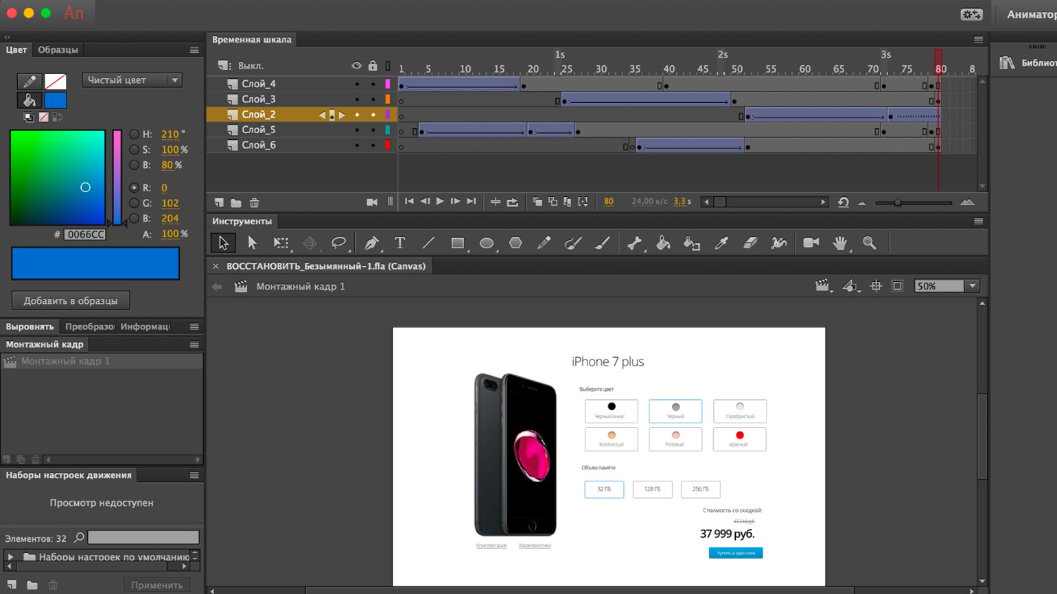Screen dimensions: 1057x594
Task: Select the Eyedropper tool in toolbar
Action: [721, 243]
